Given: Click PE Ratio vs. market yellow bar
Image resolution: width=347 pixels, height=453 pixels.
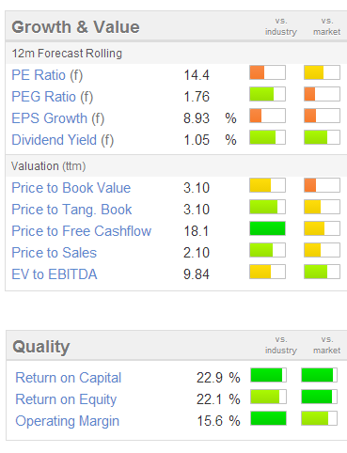Looking at the screenshot, I should (323, 72).
